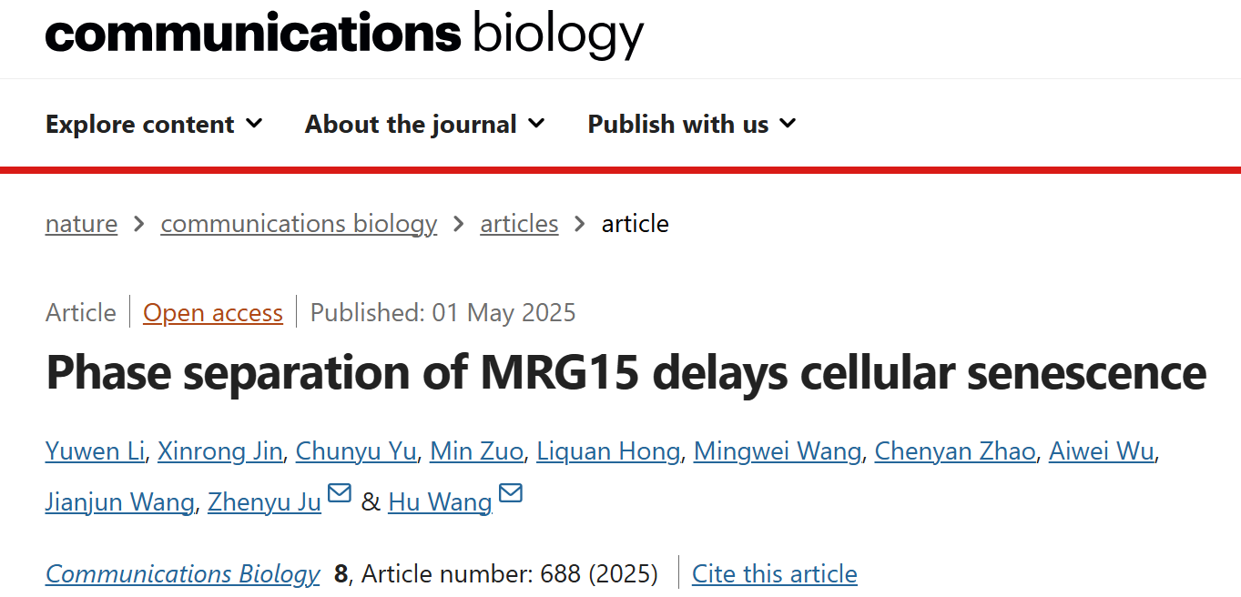Select author Chunyu Yu
Image resolution: width=1241 pixels, height=597 pixels.
click(356, 451)
